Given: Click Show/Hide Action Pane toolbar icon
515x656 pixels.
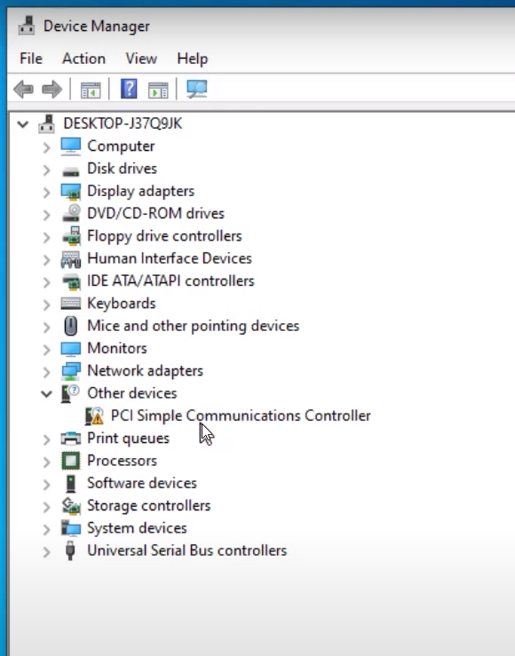Looking at the screenshot, I should click(x=158, y=90).
